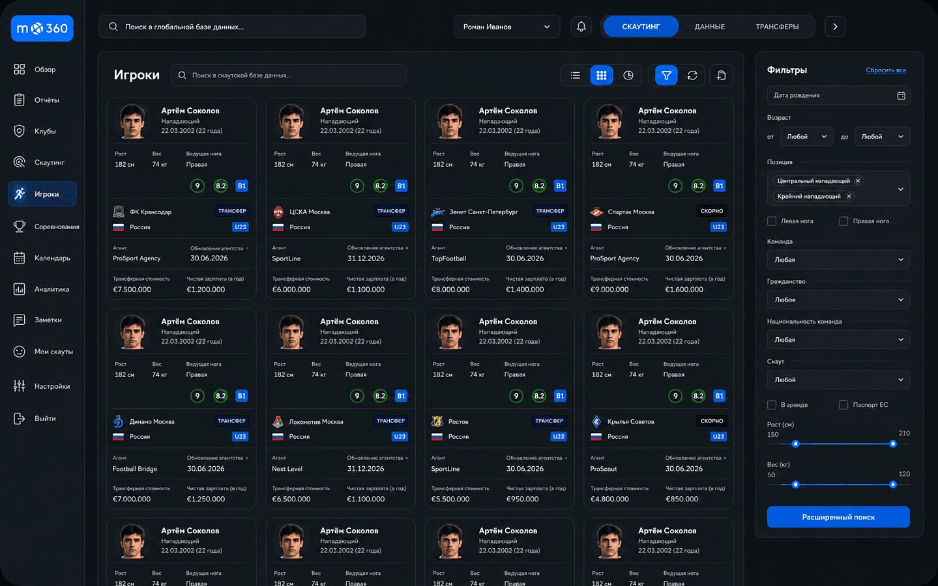This screenshot has width=938, height=586.
Task: Open Настройки sliders icon
Action: pyautogui.click(x=20, y=386)
